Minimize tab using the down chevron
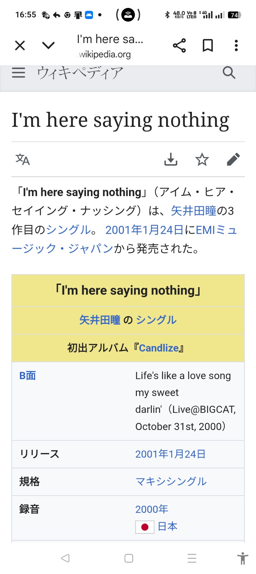This screenshot has height=574, width=256. (x=48, y=46)
